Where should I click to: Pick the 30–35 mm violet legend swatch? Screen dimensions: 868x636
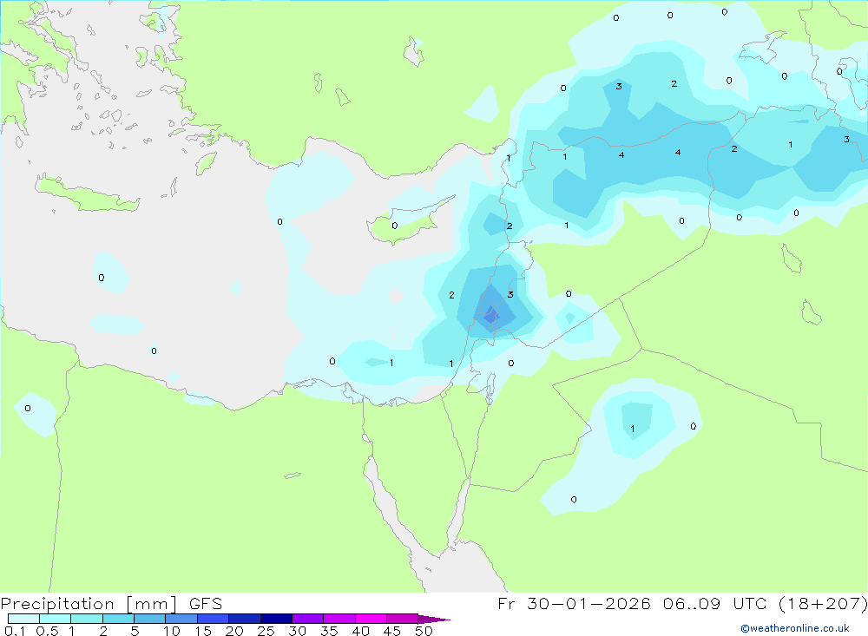click(x=307, y=619)
